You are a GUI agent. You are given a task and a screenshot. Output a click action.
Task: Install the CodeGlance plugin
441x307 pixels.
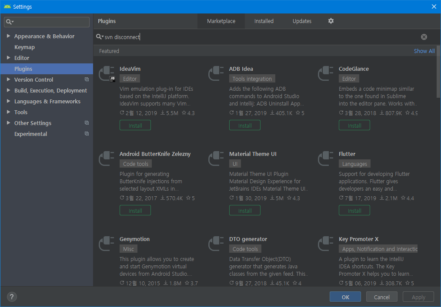click(354, 125)
